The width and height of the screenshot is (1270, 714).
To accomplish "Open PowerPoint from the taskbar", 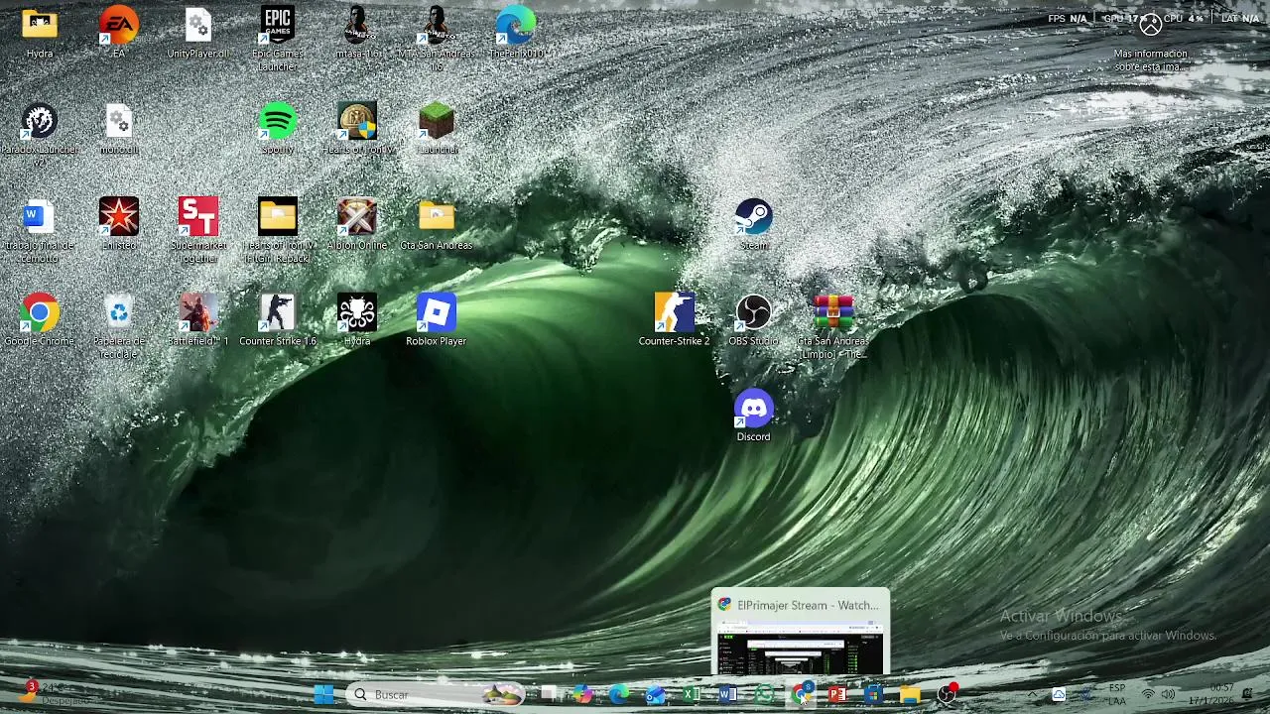I will 836,694.
